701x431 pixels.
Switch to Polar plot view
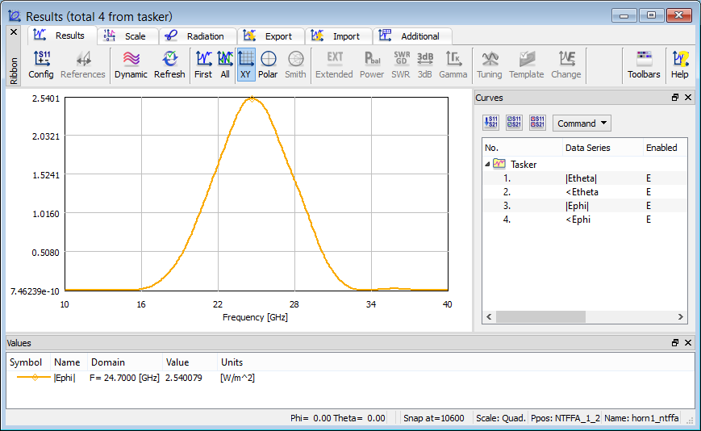tap(268, 65)
